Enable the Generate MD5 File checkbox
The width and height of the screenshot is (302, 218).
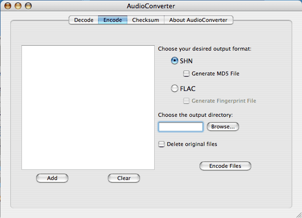click(x=186, y=74)
